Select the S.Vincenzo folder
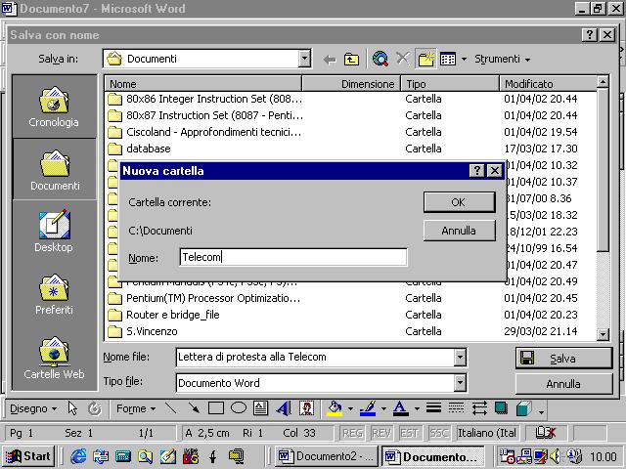 click(350, 331)
